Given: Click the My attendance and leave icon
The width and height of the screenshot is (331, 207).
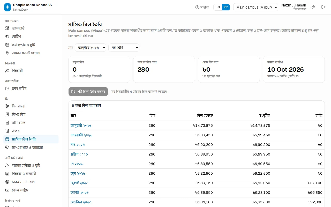Looking at the screenshot, I should (x=7, y=165).
